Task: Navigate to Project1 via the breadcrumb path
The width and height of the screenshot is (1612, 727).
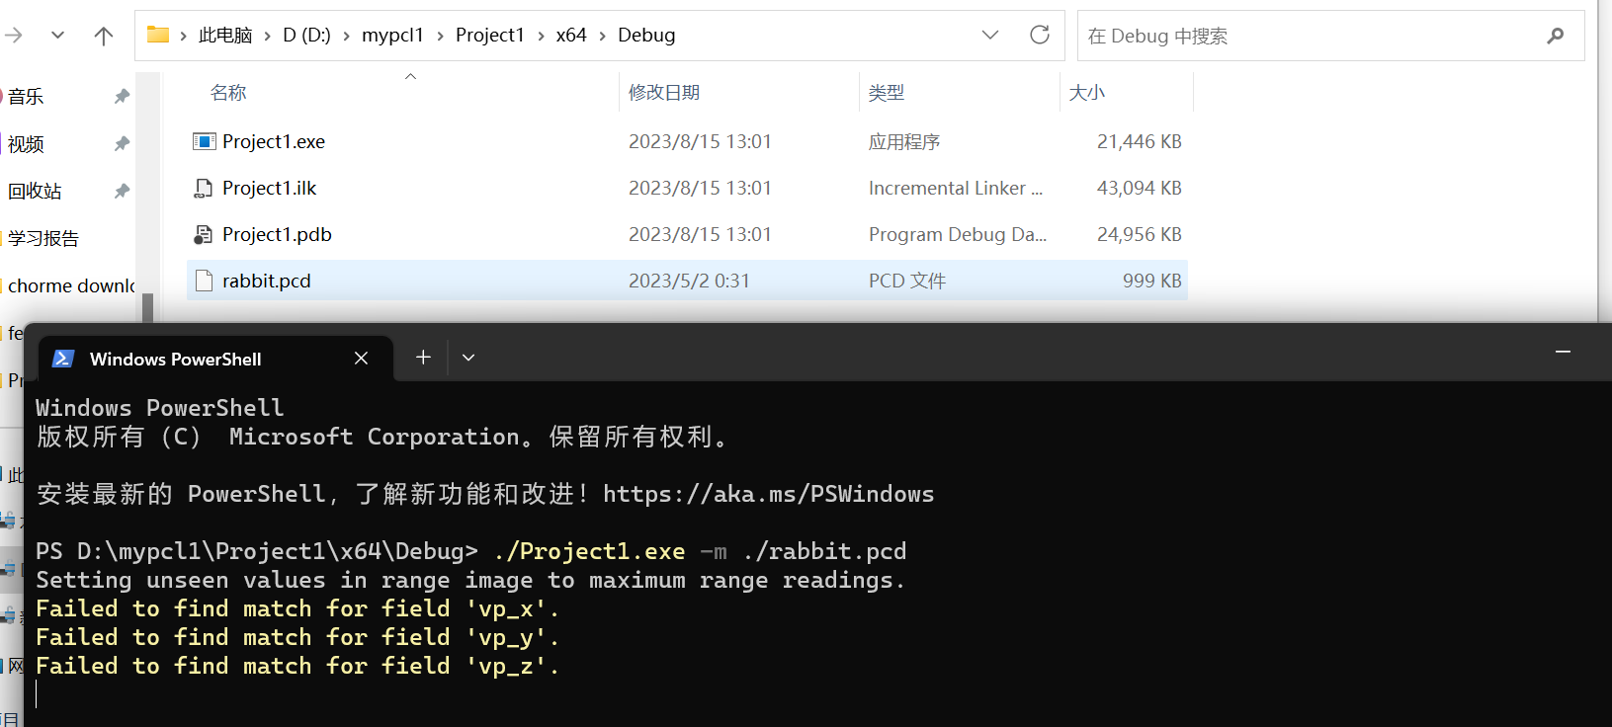Action: pyautogui.click(x=490, y=34)
